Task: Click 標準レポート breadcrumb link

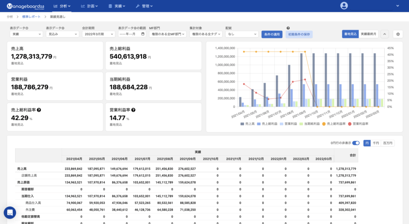Action: pos(31,17)
